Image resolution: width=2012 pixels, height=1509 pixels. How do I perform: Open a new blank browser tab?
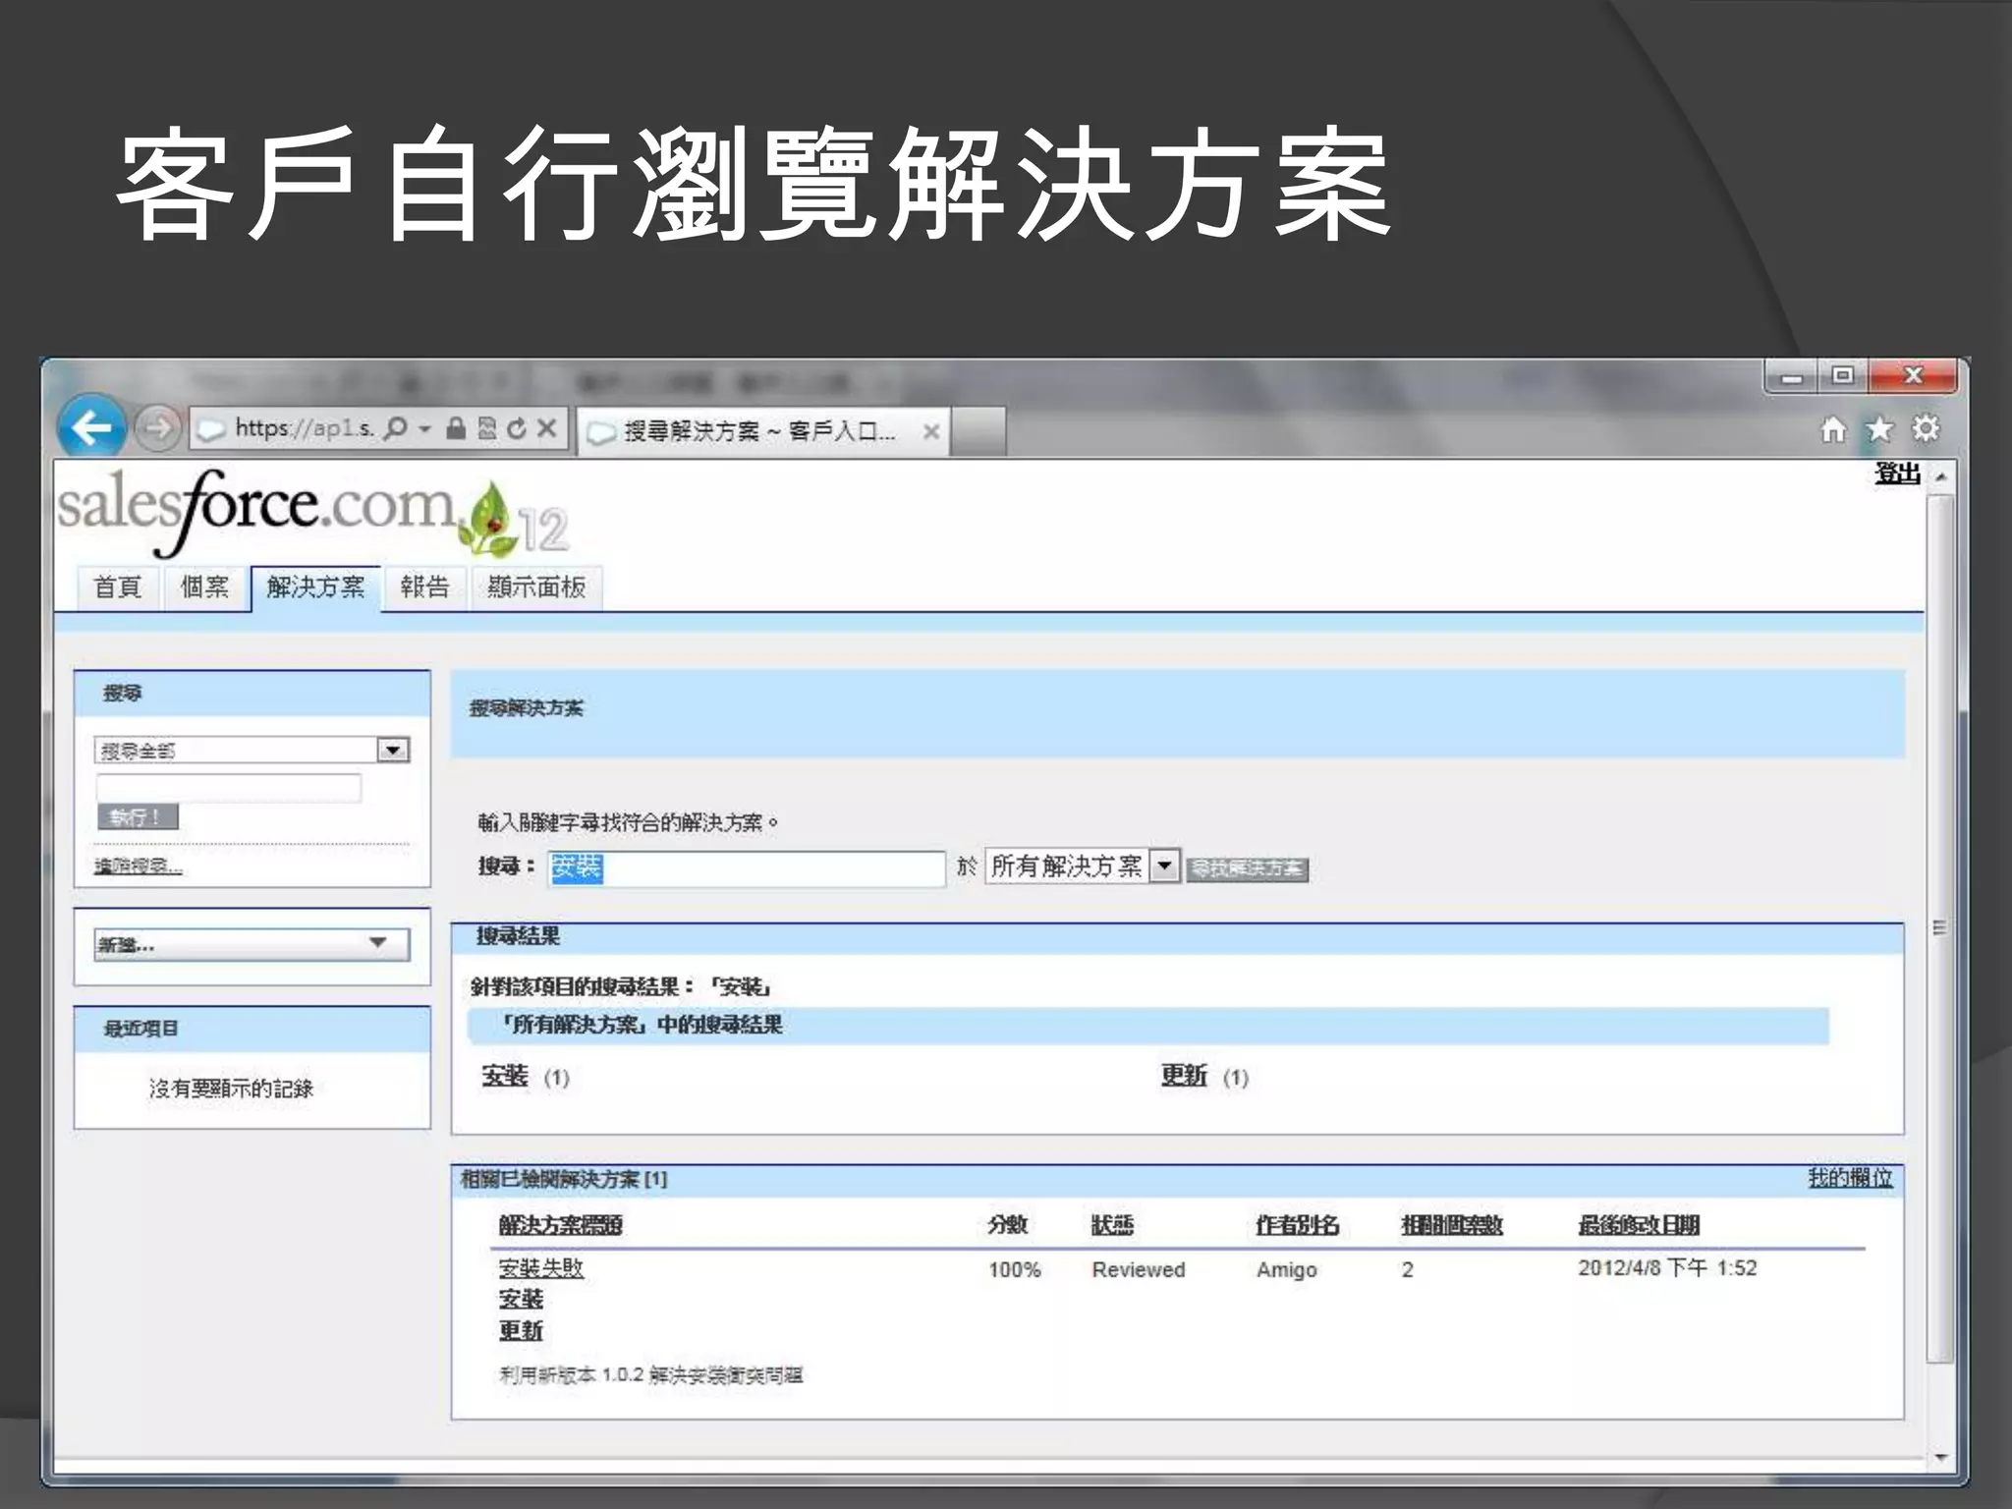click(x=978, y=431)
